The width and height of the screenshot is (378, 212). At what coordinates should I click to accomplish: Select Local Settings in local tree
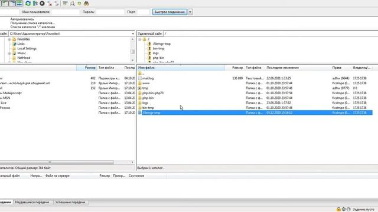27,48
